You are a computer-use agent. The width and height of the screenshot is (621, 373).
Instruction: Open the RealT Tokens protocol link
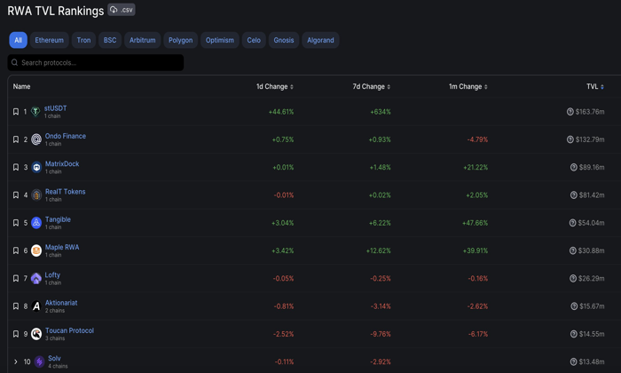click(x=66, y=192)
